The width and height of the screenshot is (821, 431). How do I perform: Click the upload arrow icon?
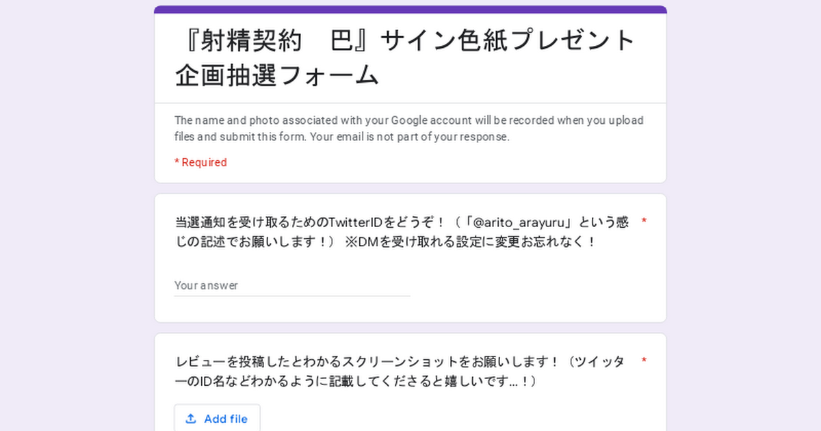(x=191, y=419)
